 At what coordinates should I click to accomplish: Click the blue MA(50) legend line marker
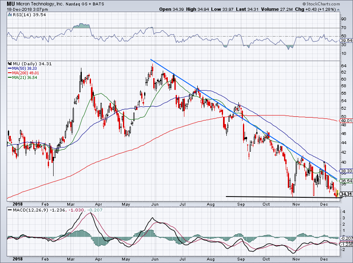click(10, 69)
